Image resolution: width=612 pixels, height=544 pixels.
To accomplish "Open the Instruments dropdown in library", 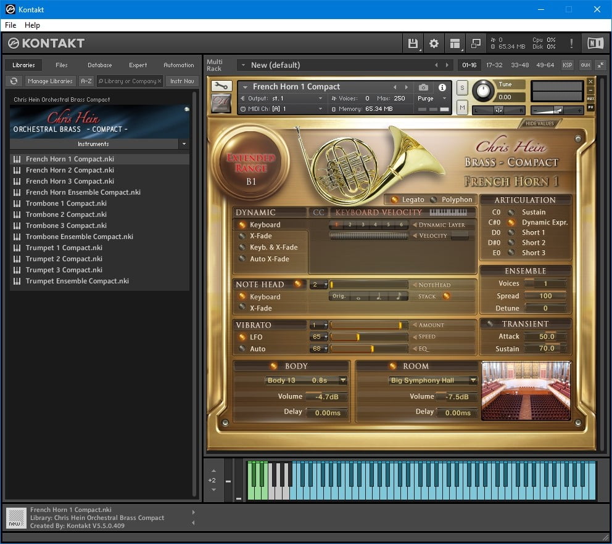I will coord(184,144).
